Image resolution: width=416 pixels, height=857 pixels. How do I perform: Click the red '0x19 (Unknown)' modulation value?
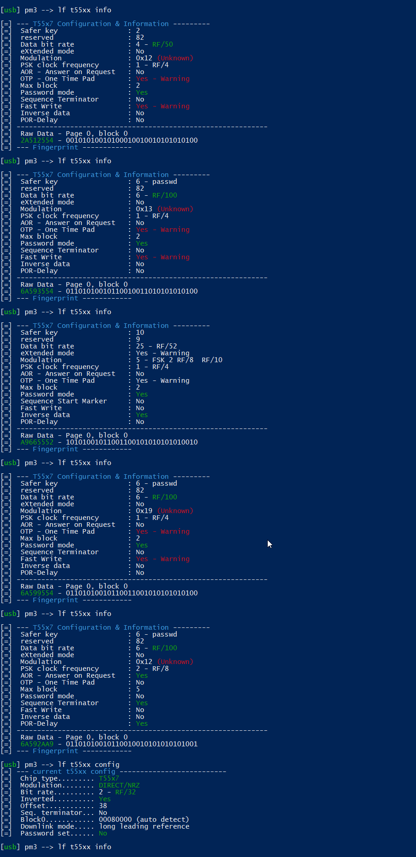[164, 511]
